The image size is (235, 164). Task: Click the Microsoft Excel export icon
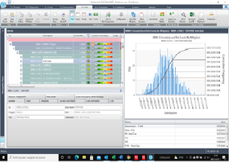click(x=192, y=17)
